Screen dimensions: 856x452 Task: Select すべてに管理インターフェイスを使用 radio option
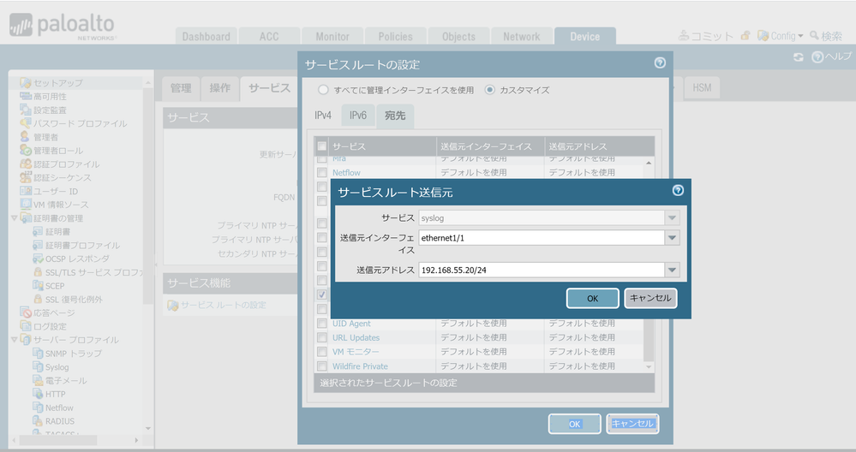pos(323,90)
